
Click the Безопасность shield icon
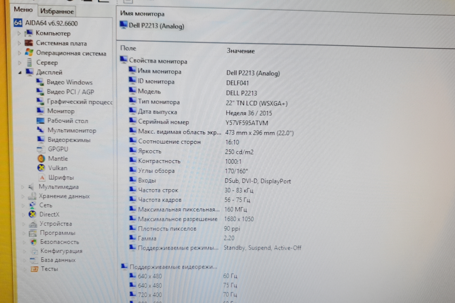pos(33,242)
